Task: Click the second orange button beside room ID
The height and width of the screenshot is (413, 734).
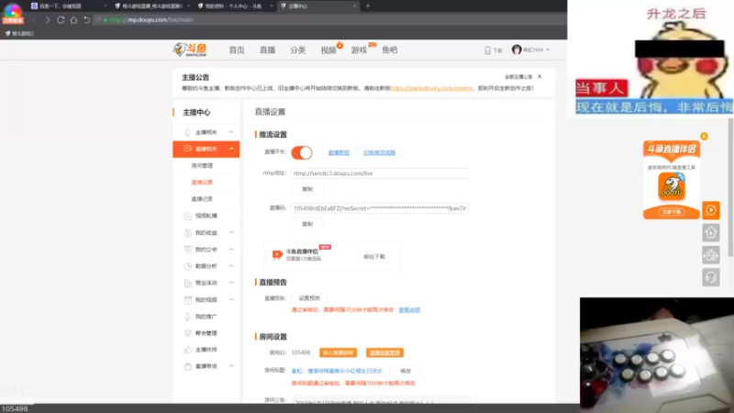Action: click(384, 352)
